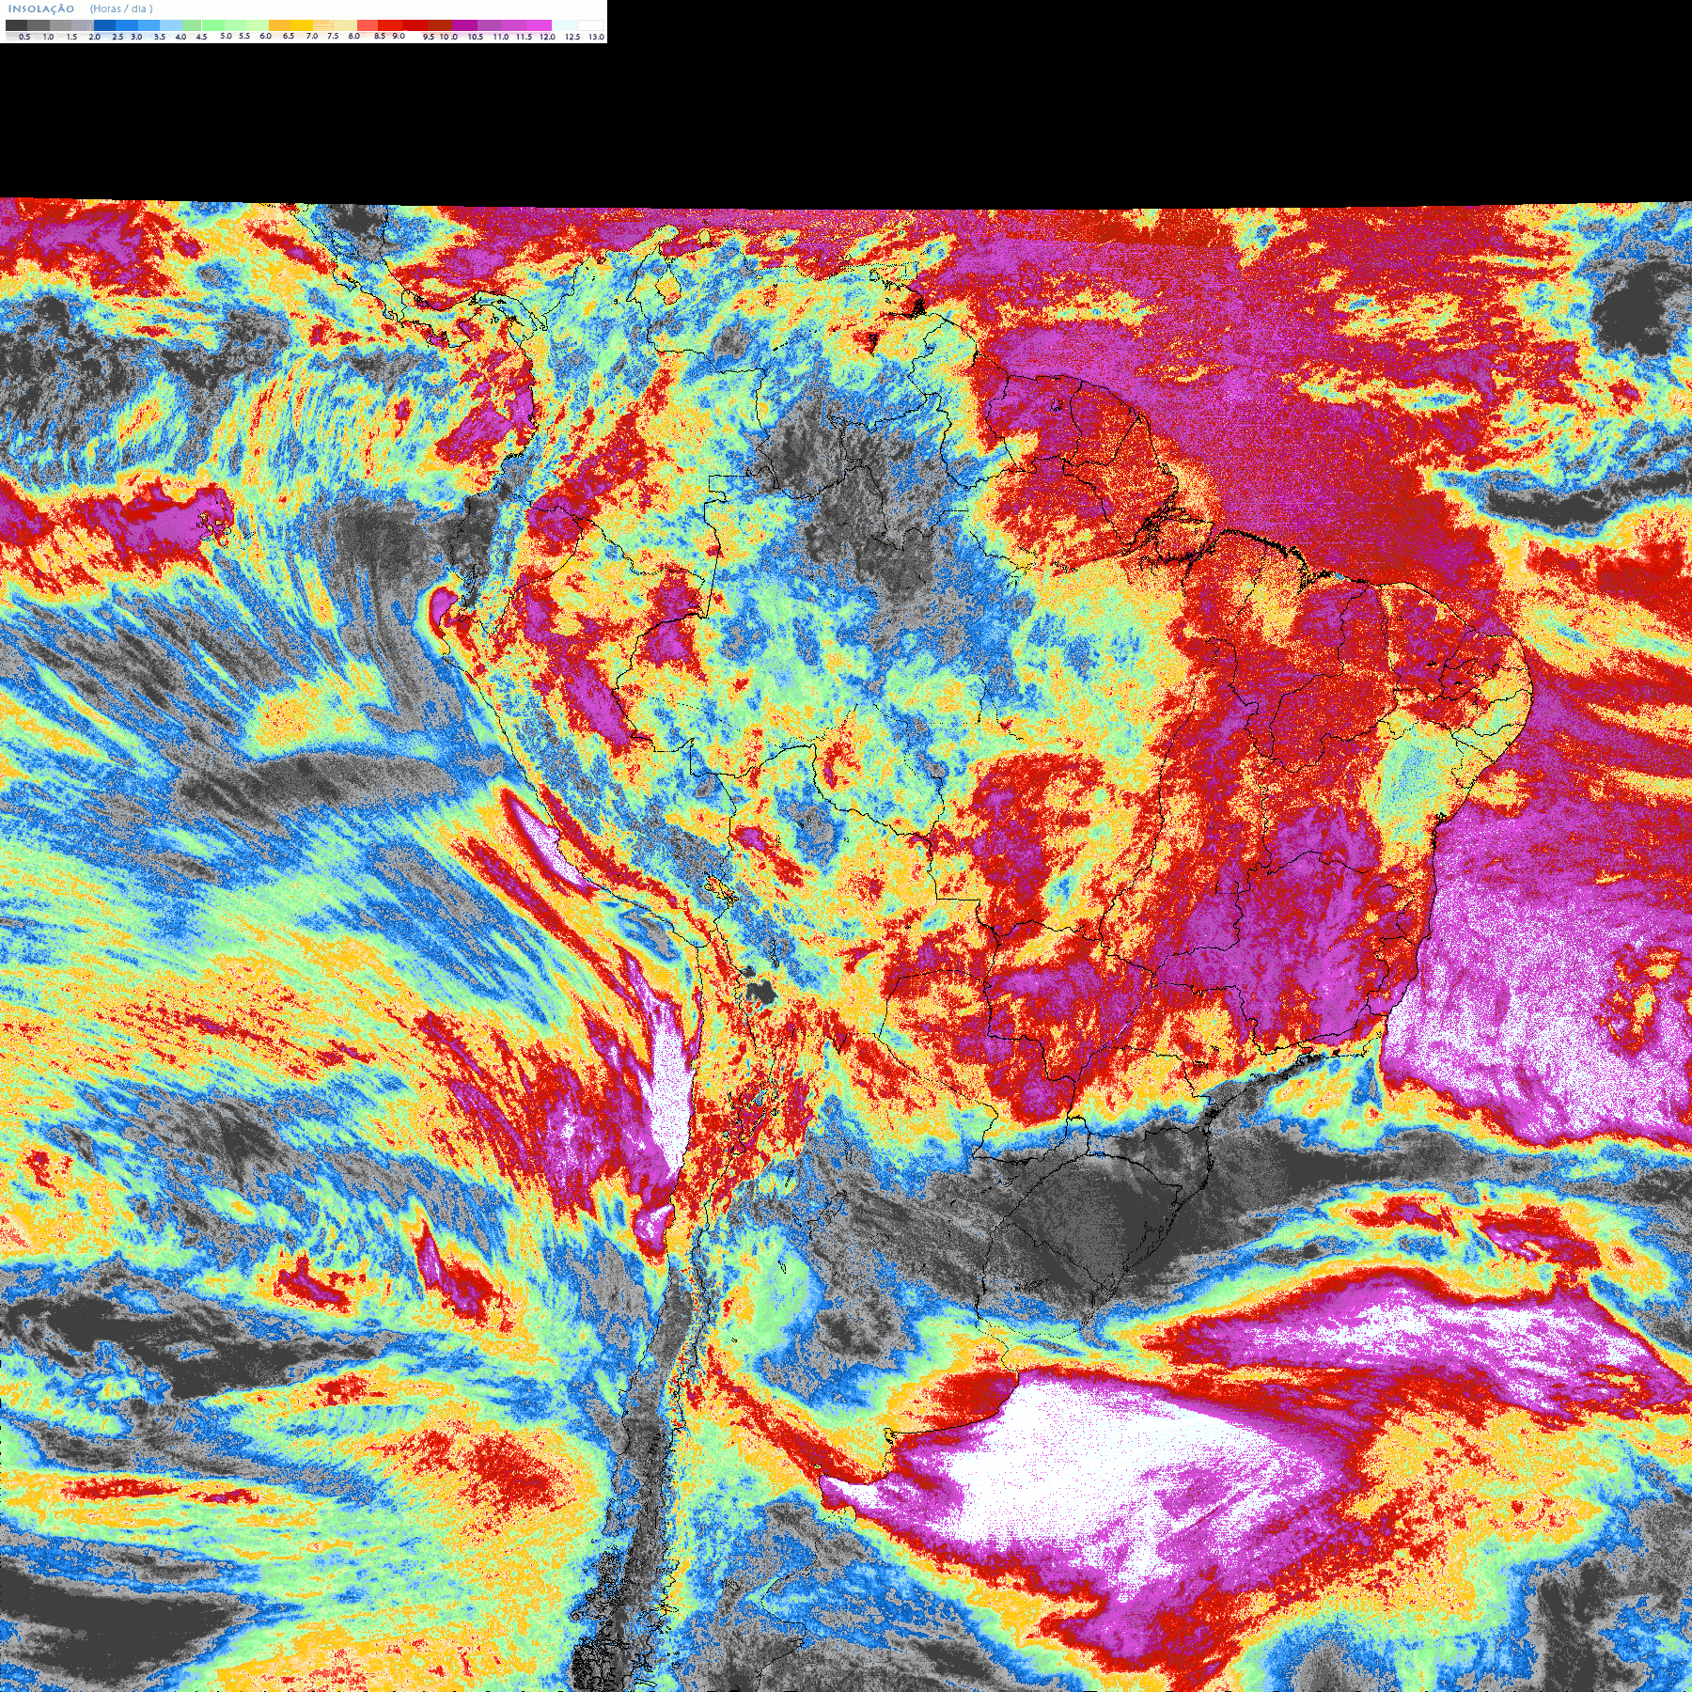The width and height of the screenshot is (1692, 1692).
Task: Click the (Horas / dia) unit label
Action: pos(121,8)
